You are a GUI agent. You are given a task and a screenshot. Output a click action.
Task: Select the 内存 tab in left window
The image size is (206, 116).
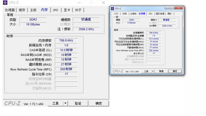pos(44,10)
